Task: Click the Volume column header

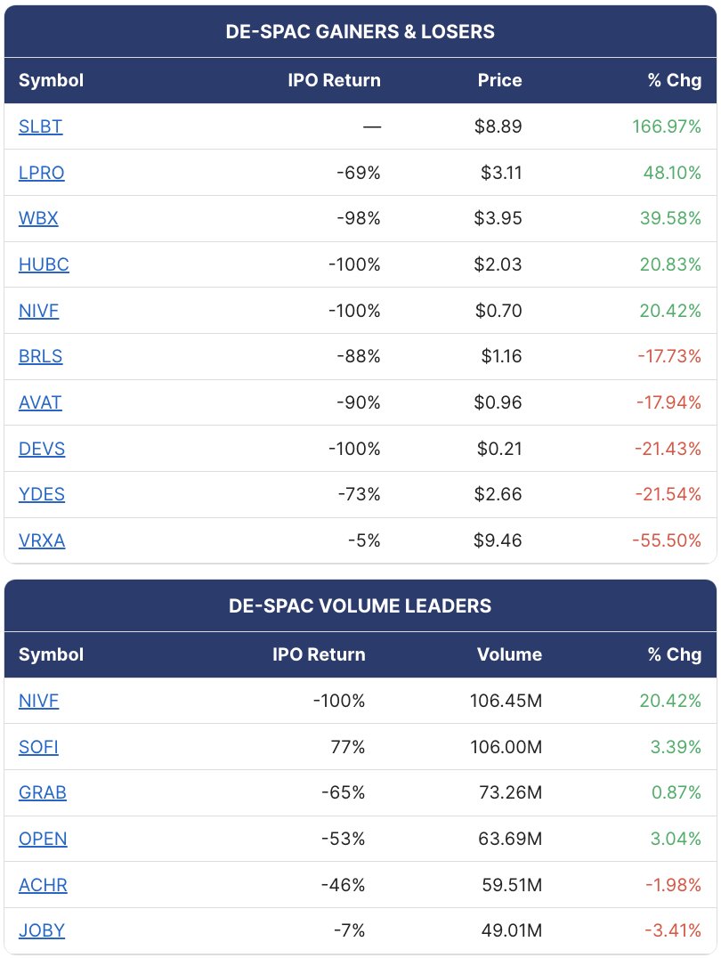Action: pos(509,654)
